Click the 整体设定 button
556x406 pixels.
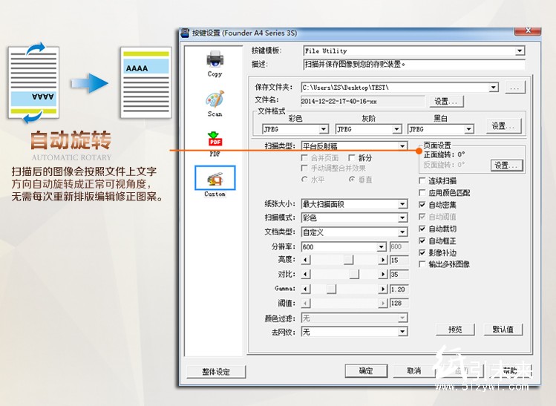pos(216,371)
